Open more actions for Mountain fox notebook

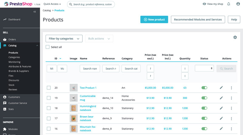point(231,129)
